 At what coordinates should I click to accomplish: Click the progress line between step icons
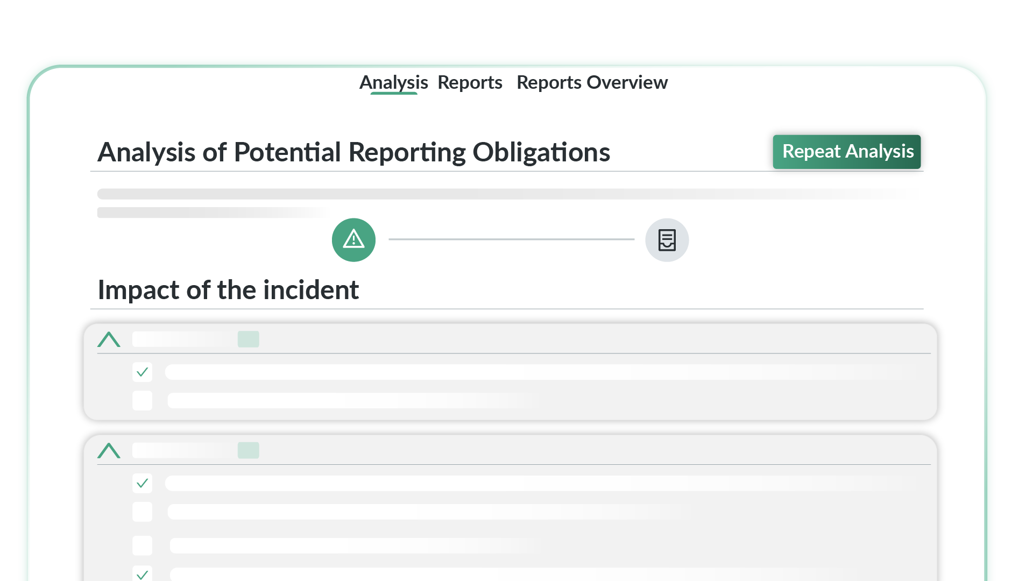pyautogui.click(x=511, y=239)
